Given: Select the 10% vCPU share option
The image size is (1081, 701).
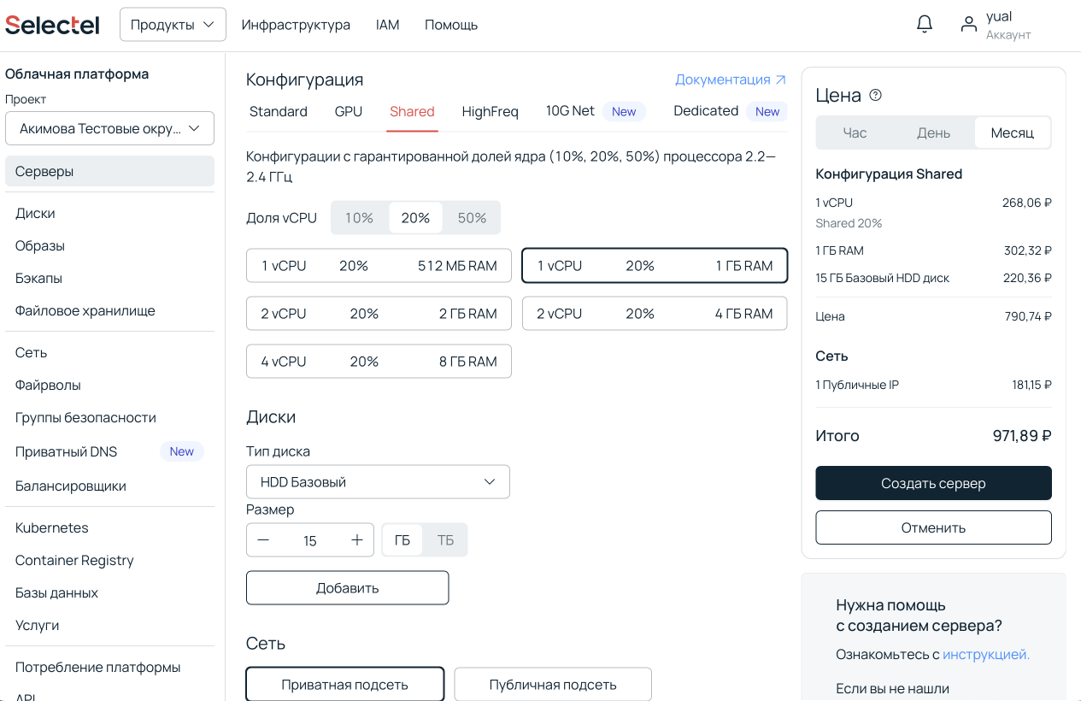Looking at the screenshot, I should coord(359,218).
